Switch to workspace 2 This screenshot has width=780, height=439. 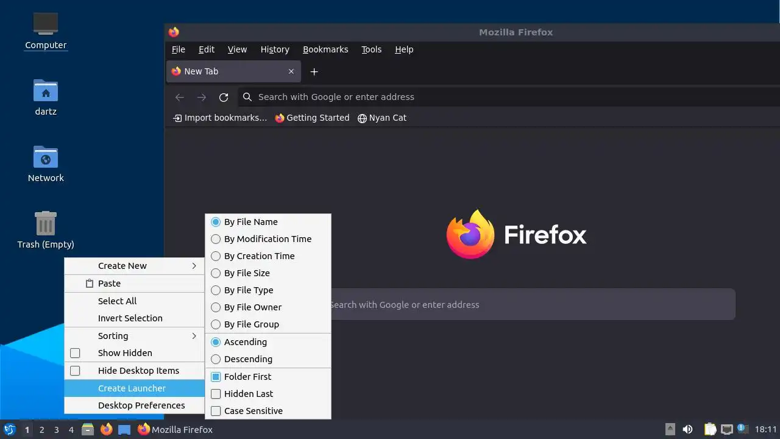(x=42, y=429)
